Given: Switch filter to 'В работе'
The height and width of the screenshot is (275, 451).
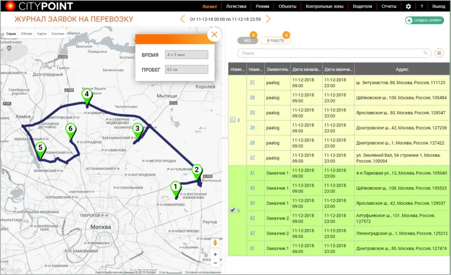Looking at the screenshot, I should [x=275, y=41].
